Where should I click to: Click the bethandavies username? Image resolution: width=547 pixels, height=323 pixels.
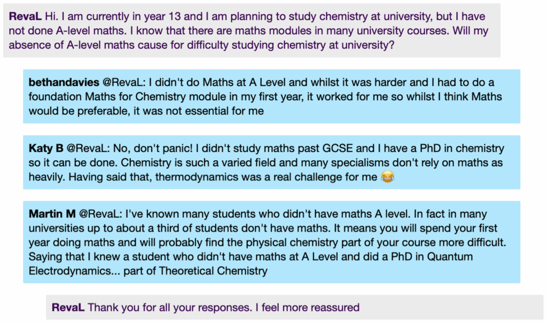pyautogui.click(x=64, y=82)
